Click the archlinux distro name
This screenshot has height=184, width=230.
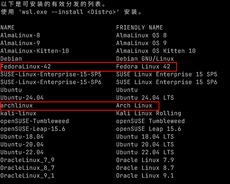coord(17,106)
